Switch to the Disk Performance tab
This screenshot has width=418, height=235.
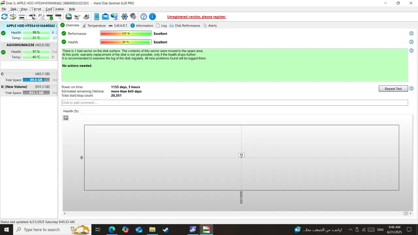tap(185, 25)
